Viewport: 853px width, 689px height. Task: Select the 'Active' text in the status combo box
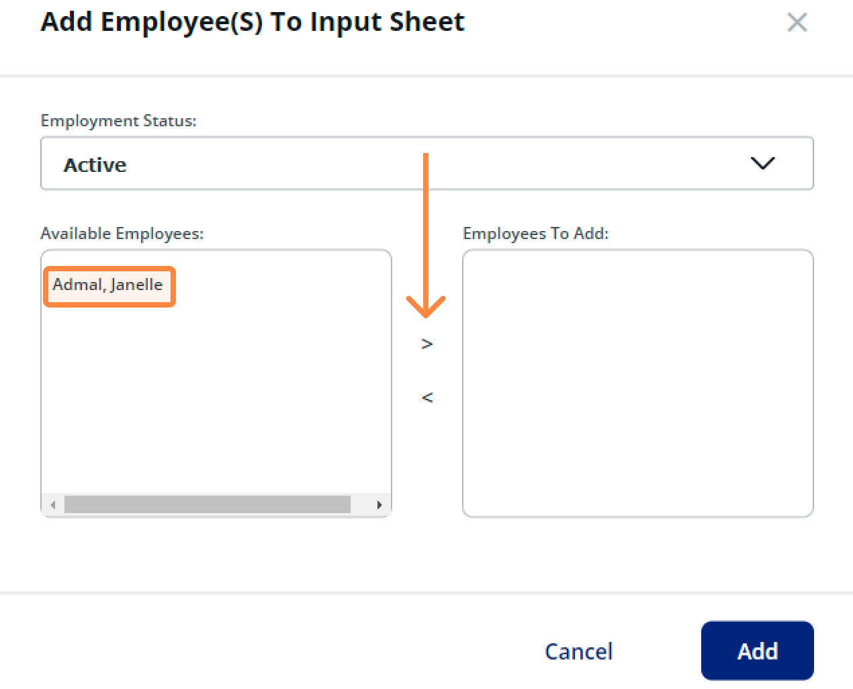[x=95, y=165]
